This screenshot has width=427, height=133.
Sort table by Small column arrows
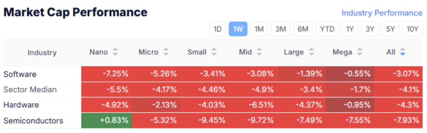pos(214,52)
